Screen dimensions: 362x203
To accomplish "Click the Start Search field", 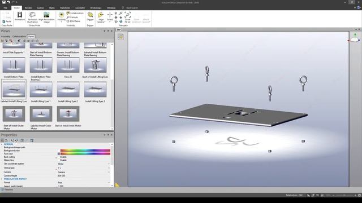I will pos(132,8).
